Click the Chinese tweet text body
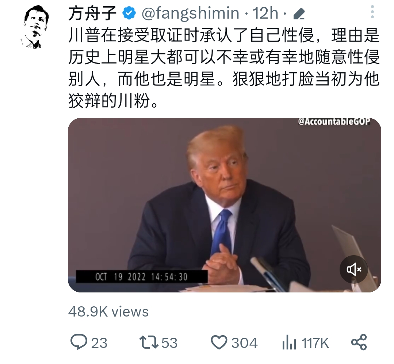 pyautogui.click(x=223, y=68)
